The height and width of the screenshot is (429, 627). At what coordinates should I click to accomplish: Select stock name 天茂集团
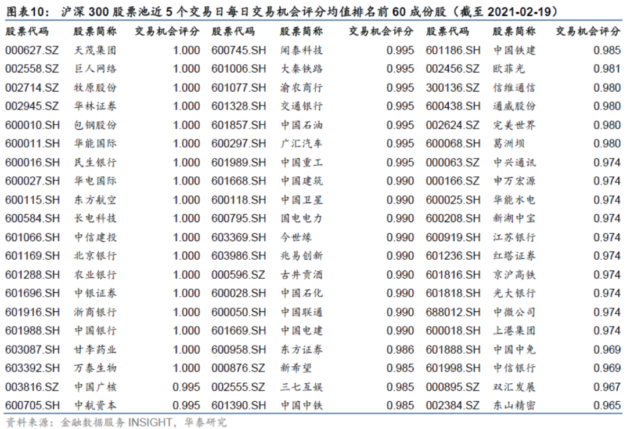[95, 50]
